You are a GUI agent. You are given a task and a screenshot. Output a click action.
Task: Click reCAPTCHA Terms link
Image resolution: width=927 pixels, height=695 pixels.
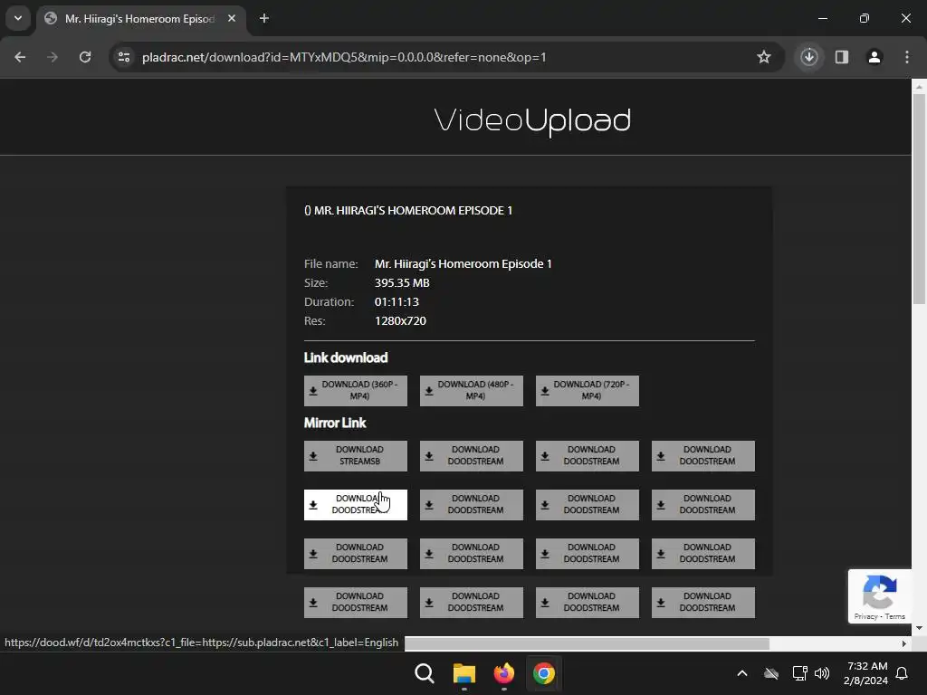(x=895, y=616)
